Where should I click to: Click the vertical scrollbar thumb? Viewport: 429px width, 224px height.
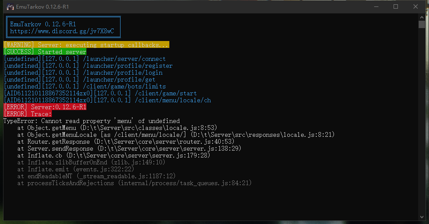(422, 24)
